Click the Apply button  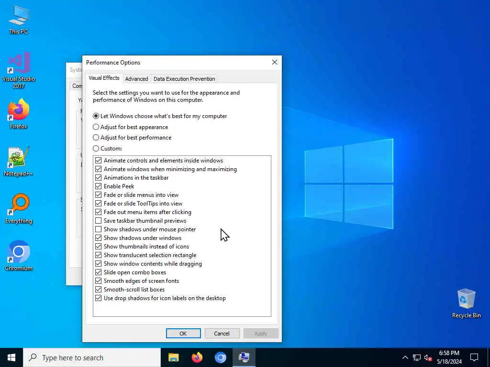261,333
